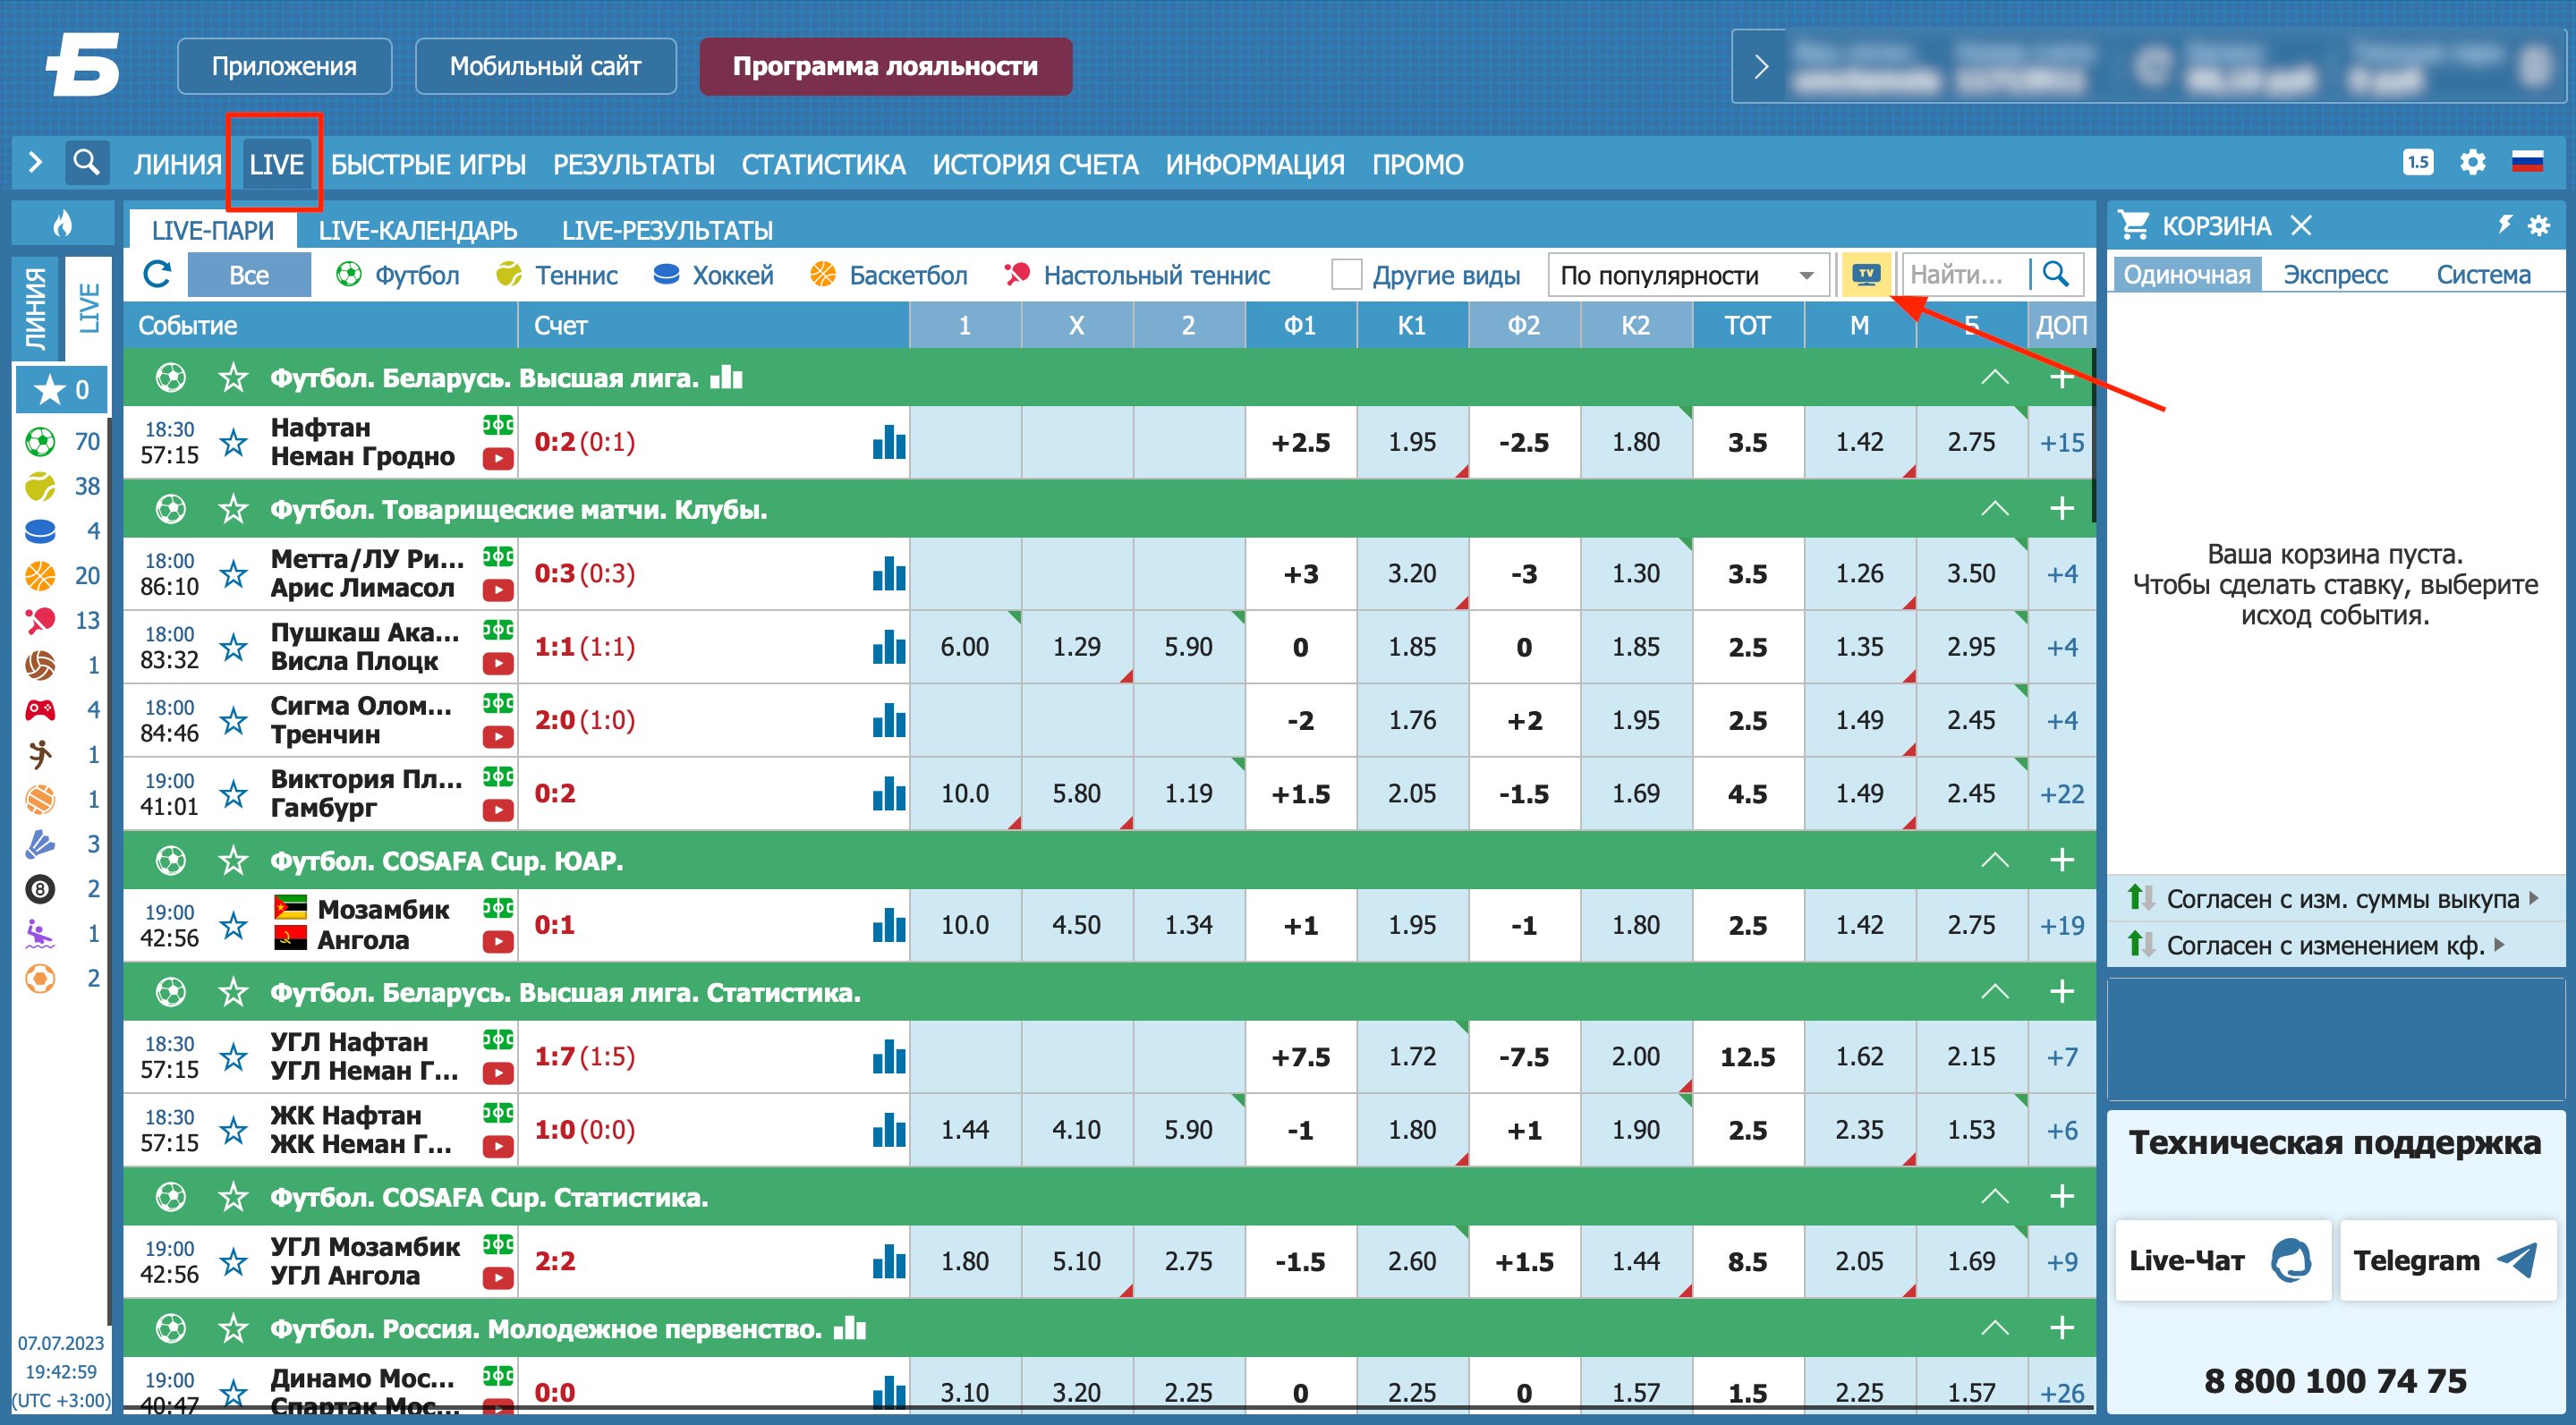Click the refresh live events icon
This screenshot has height=1425, width=2576.
coord(157,275)
